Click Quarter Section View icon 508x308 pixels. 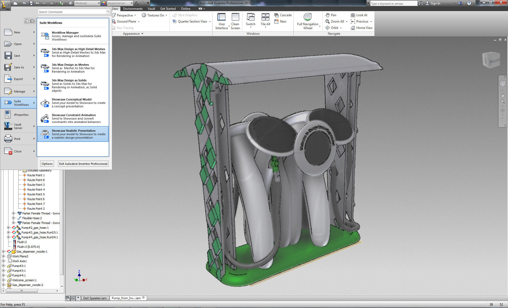pyautogui.click(x=175, y=21)
